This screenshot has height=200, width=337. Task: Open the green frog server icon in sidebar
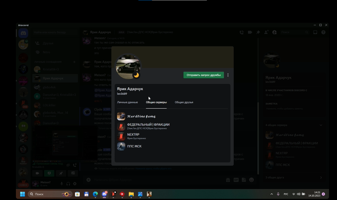coord(23,126)
